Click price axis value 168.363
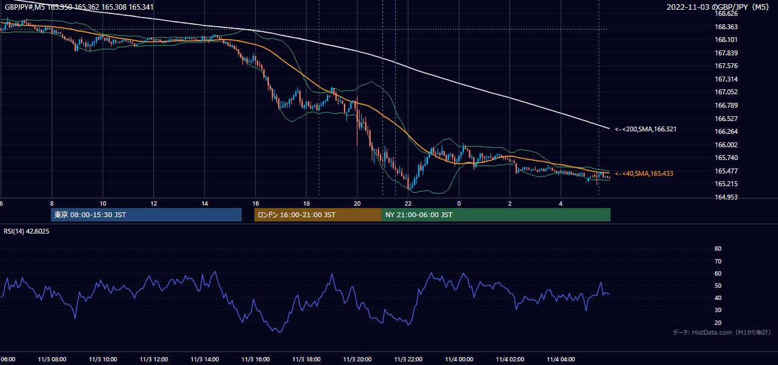This screenshot has width=778, height=365. 726,27
